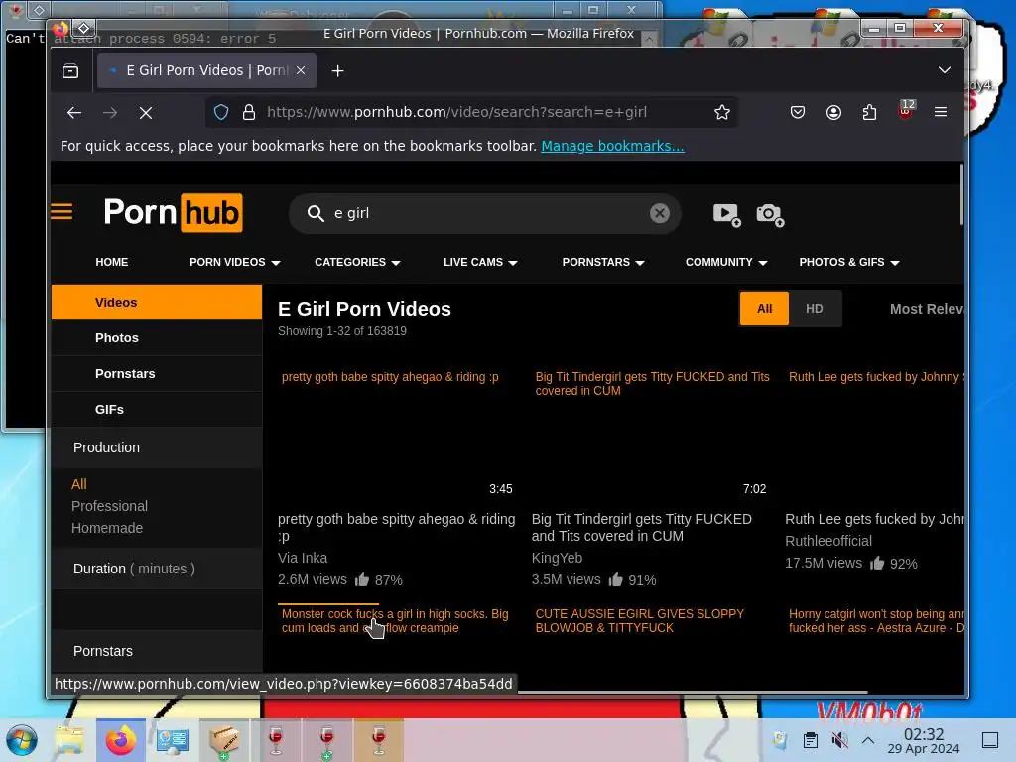
Task: Open the site's orange hamburger menu
Action: [62, 212]
